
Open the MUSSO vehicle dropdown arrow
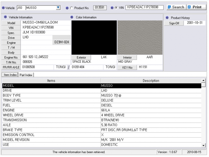(58, 8)
